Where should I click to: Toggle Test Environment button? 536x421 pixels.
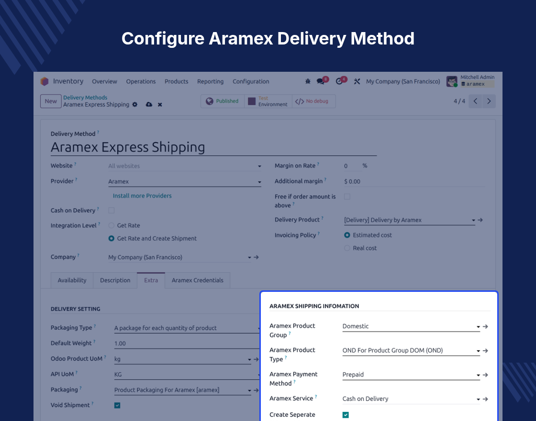[268, 101]
